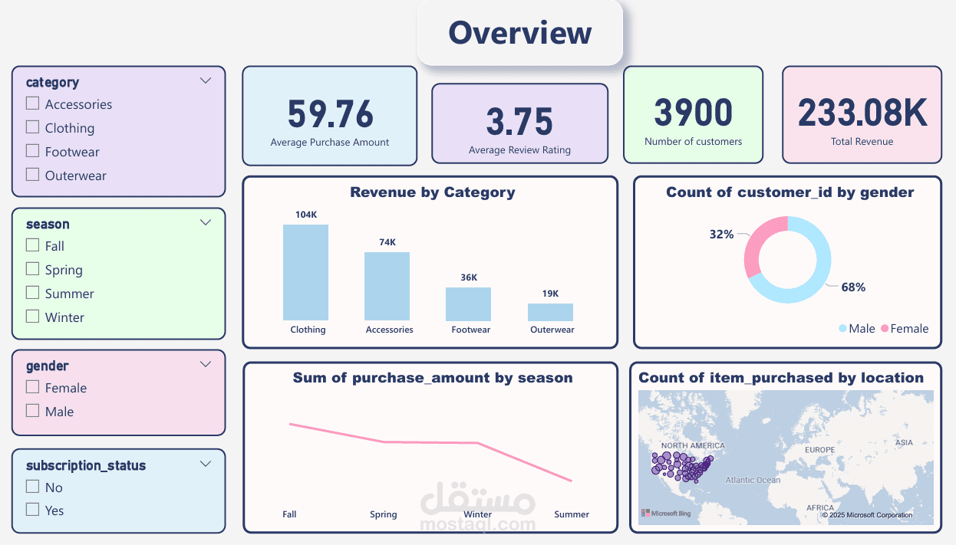Open the subscription_status dropdown chevron

coord(205,463)
